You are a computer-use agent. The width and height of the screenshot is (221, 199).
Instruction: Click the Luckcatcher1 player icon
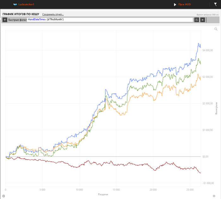pos(15,5)
